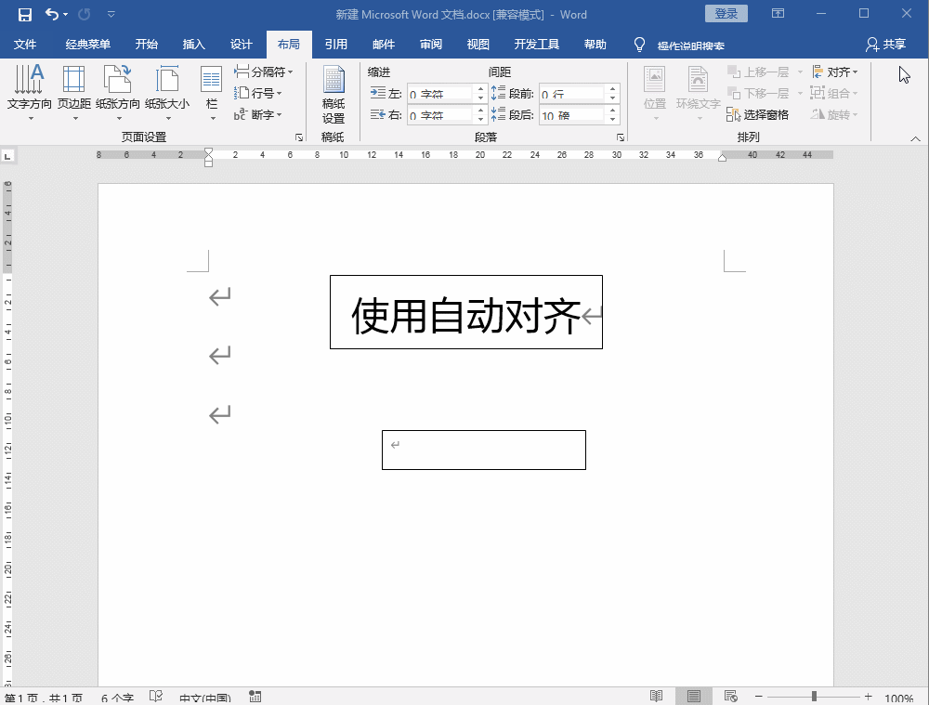Click the first line indent ruler marker

208,151
